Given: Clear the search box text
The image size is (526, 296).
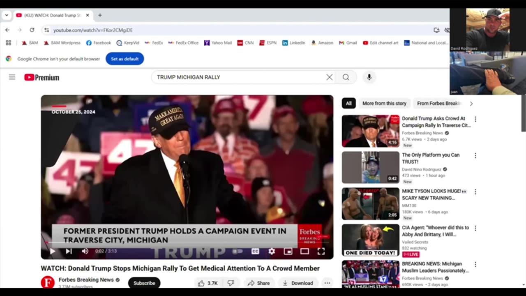Looking at the screenshot, I should pyautogui.click(x=330, y=77).
